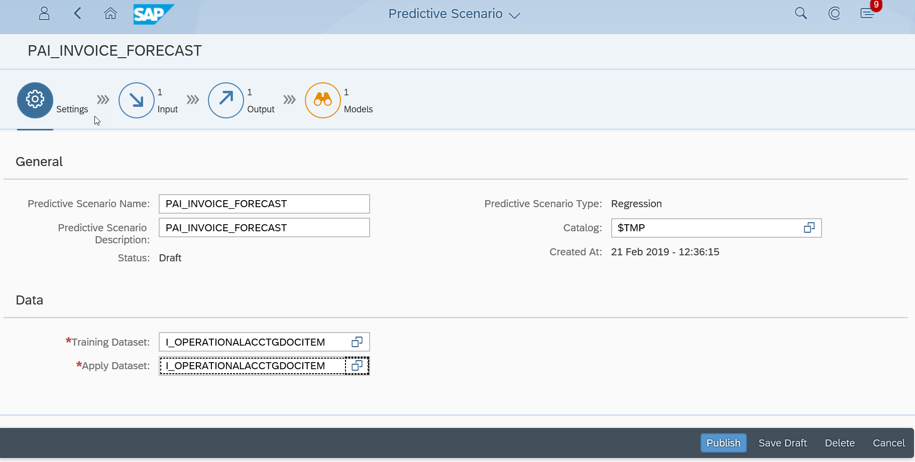Viewport: 915px width, 462px height.
Task: Go back using the back arrow
Action: coord(77,14)
